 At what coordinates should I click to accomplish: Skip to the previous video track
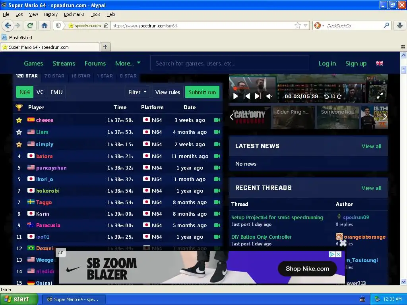point(247,96)
